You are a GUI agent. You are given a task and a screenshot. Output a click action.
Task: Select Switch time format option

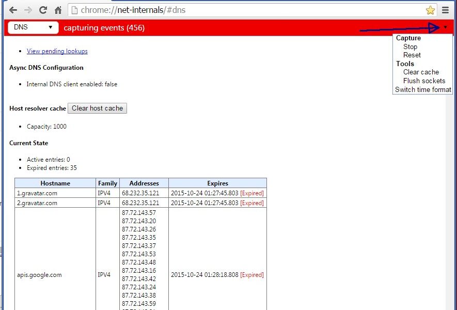click(422, 89)
